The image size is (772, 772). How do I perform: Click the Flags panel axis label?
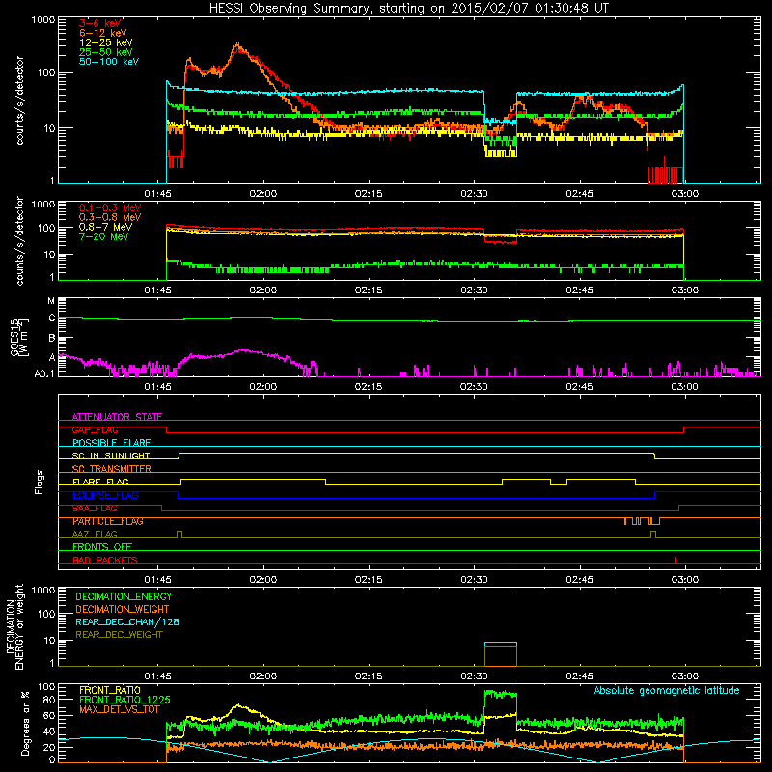click(40, 482)
